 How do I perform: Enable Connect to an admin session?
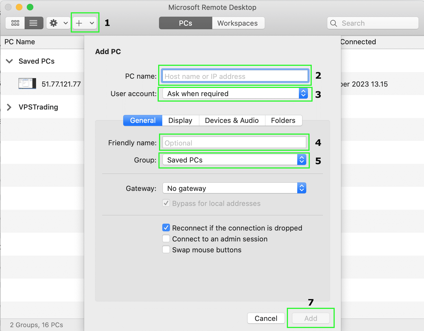click(x=166, y=239)
